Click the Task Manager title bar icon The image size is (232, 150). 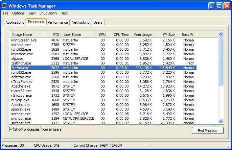[x=5, y=6]
